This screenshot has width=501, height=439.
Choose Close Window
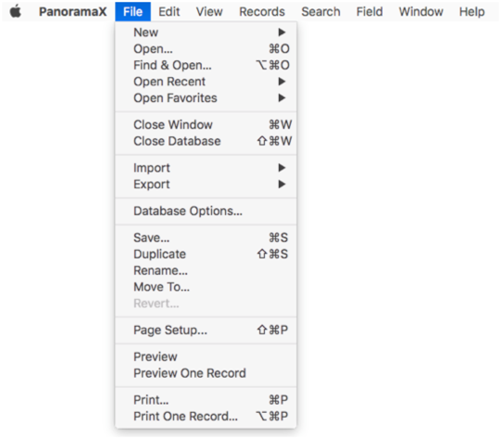(206, 125)
